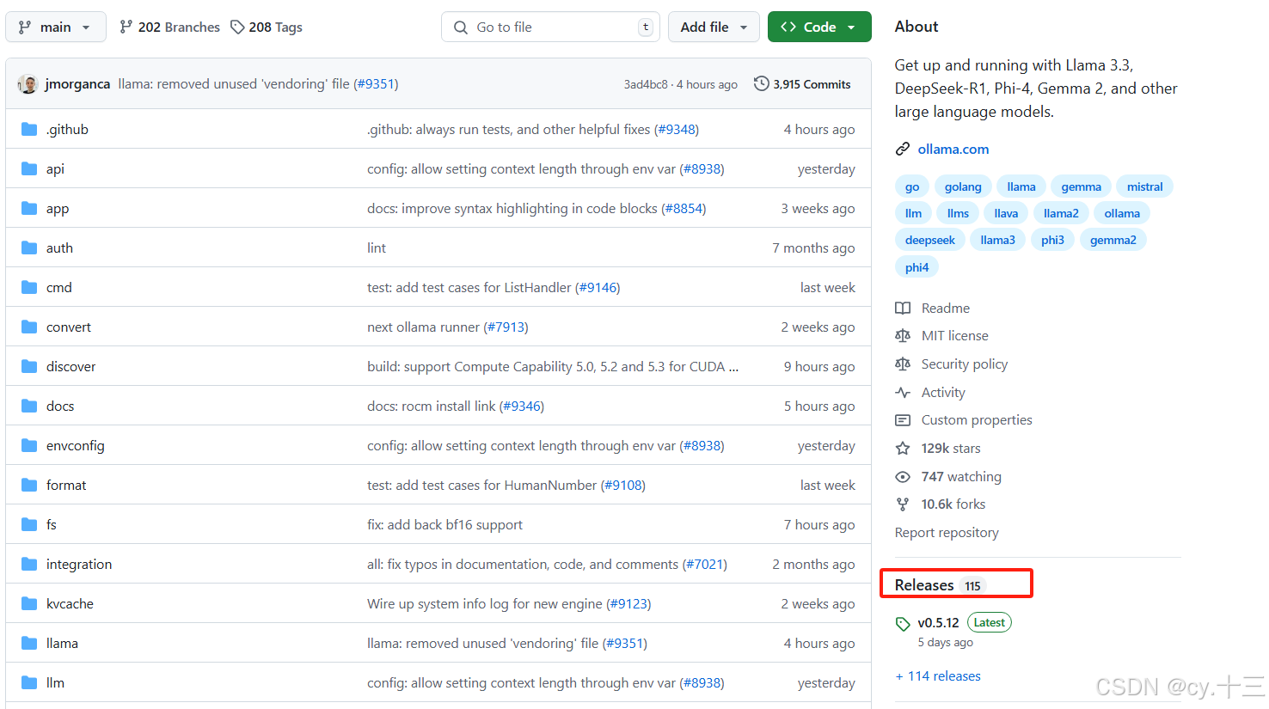Click the fork icon beside 10.6k forks
The height and width of the screenshot is (709, 1269).
(903, 504)
